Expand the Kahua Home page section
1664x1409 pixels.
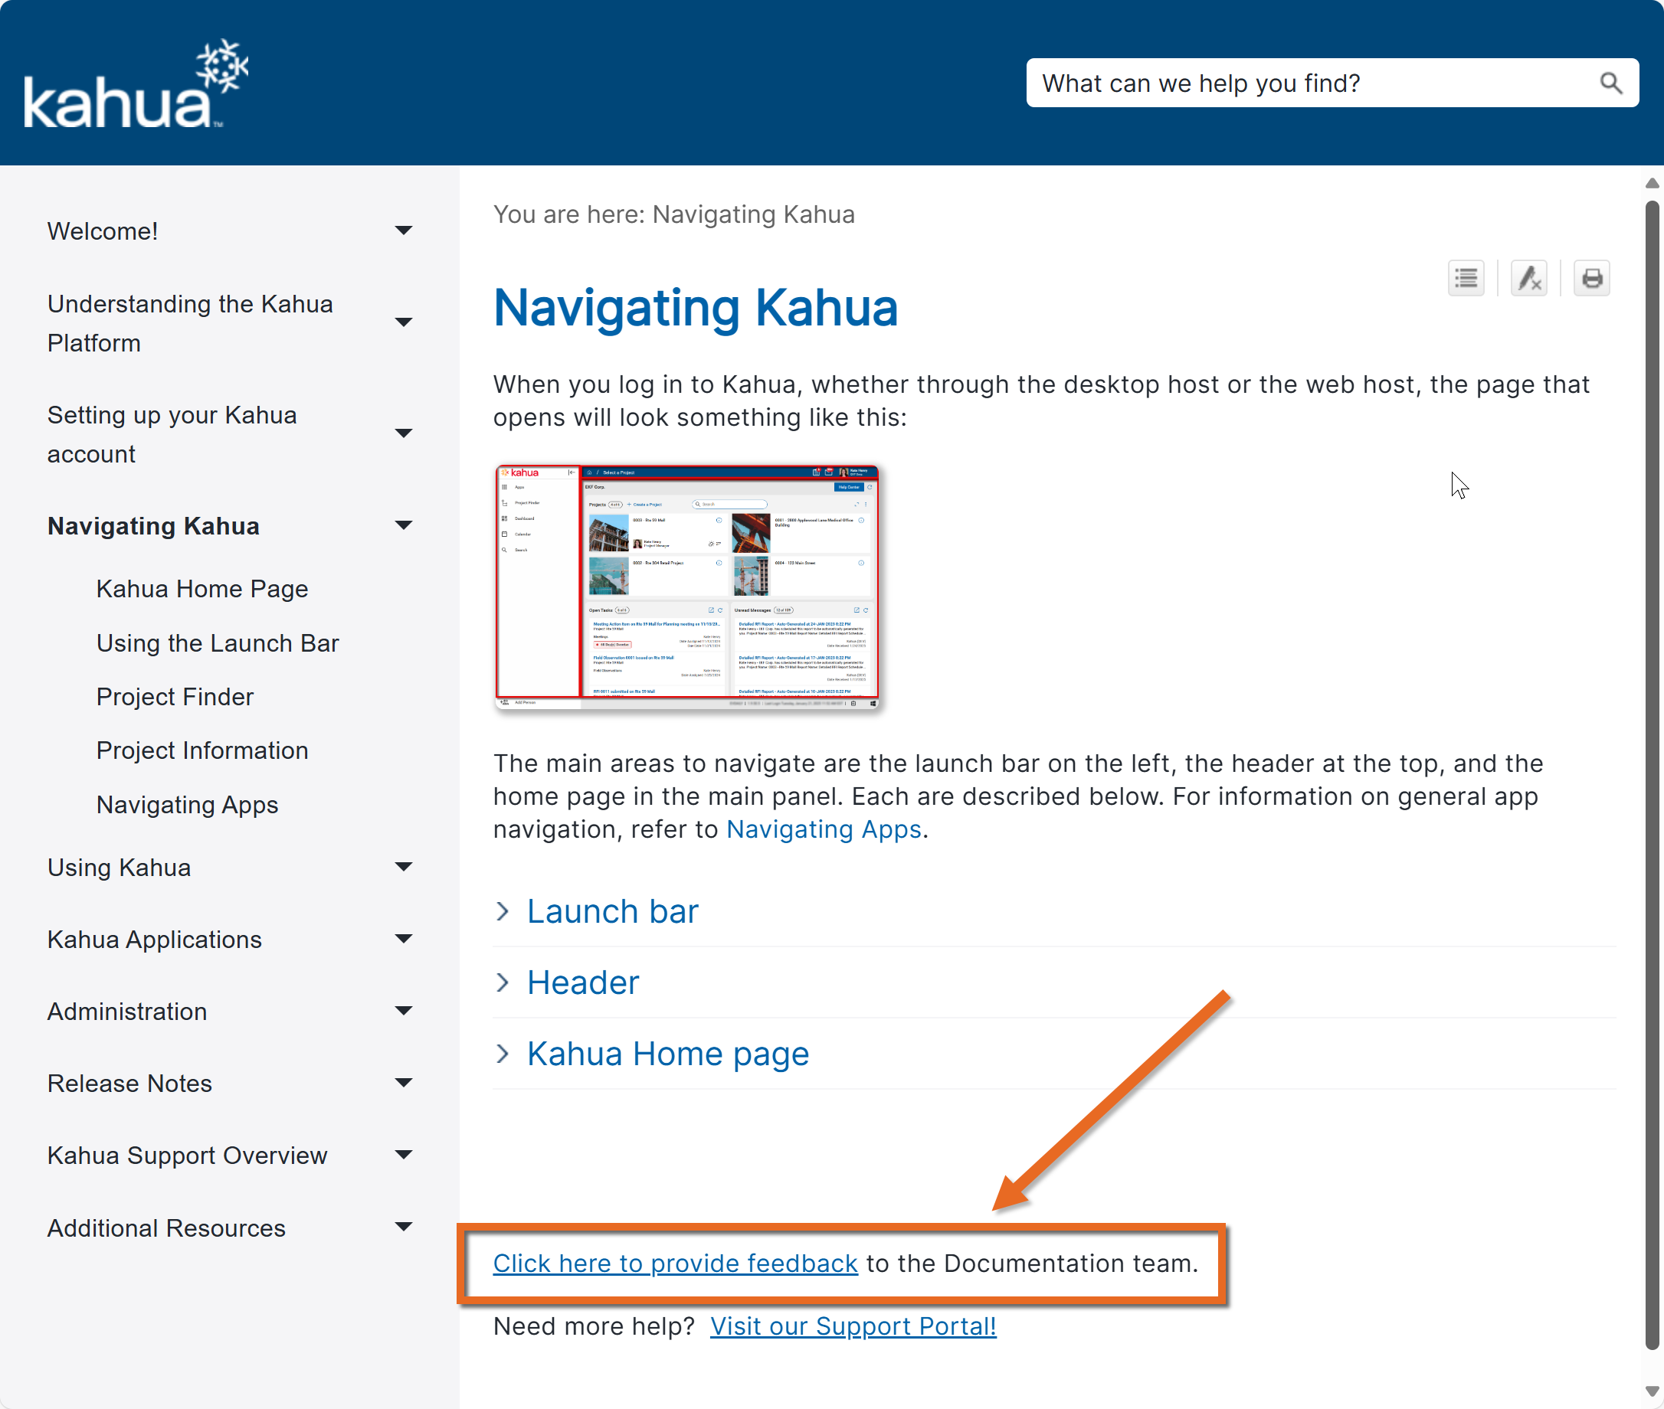667,1054
